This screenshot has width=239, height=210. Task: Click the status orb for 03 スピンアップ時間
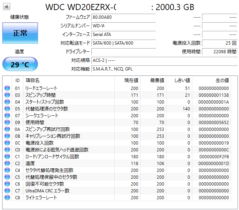tap(7, 95)
